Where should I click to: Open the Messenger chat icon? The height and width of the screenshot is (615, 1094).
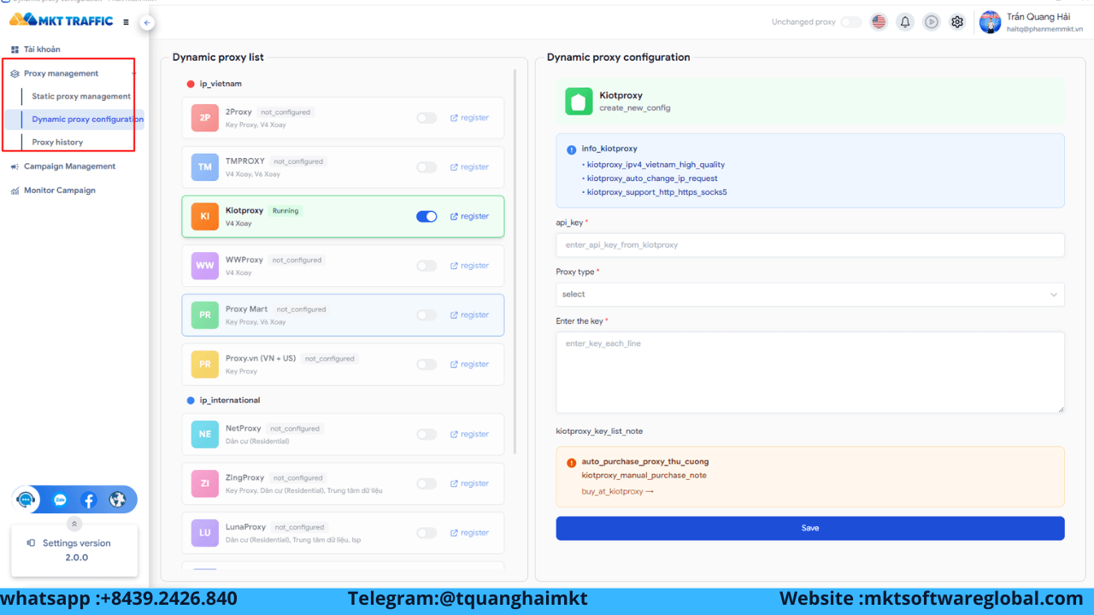pyautogui.click(x=60, y=501)
